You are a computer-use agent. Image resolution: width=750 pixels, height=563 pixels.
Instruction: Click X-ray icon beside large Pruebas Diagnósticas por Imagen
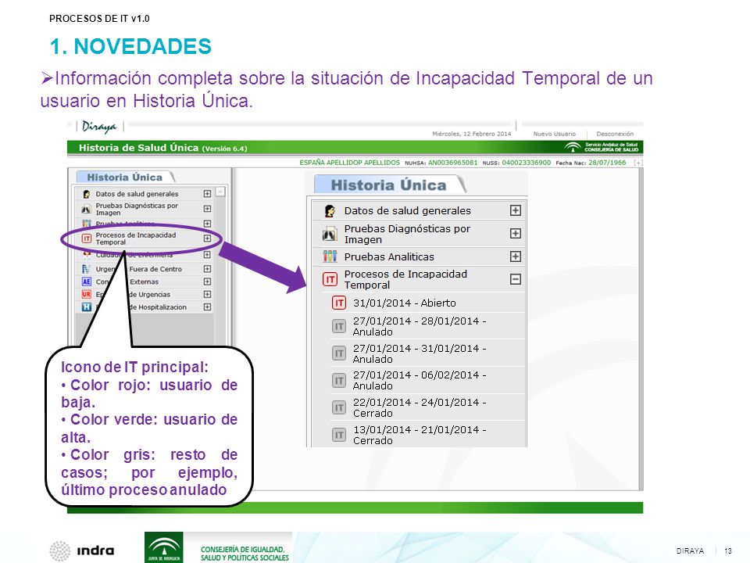(330, 234)
